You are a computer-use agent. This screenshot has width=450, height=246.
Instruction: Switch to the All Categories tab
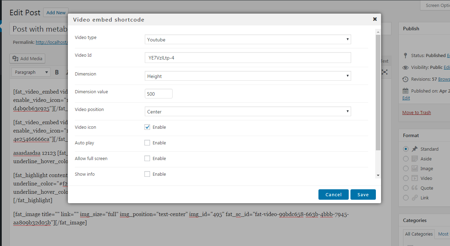[419, 234]
